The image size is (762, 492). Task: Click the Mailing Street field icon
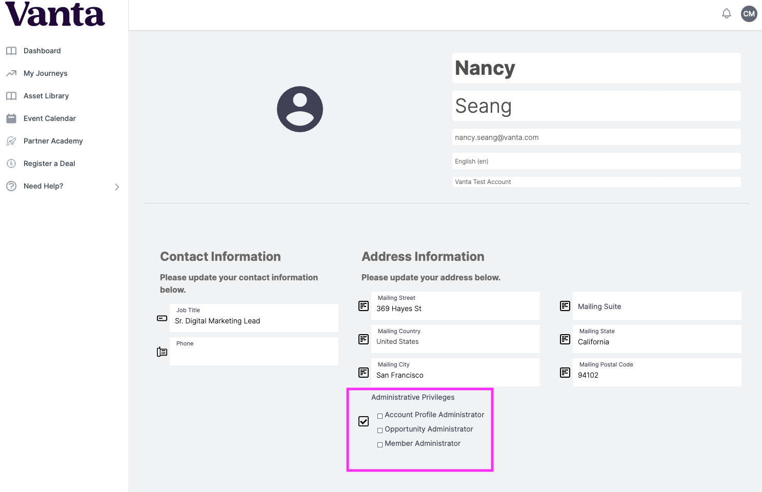click(x=364, y=306)
